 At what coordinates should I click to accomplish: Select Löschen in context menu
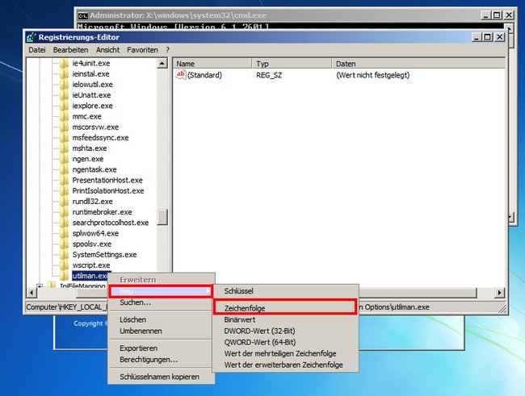(x=161, y=319)
